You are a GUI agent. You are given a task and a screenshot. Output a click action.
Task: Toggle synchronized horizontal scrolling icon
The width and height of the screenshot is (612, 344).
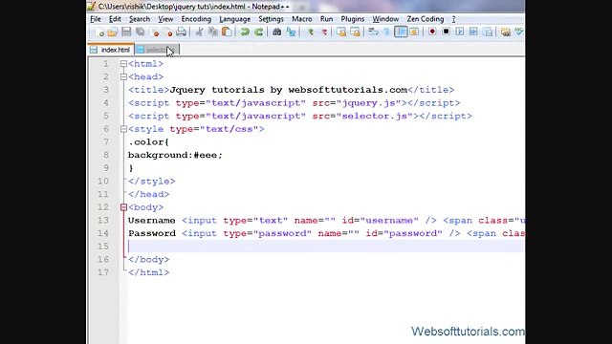[355, 32]
